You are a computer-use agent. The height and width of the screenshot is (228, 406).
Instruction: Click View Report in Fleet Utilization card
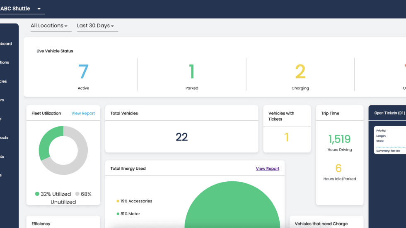click(x=83, y=113)
